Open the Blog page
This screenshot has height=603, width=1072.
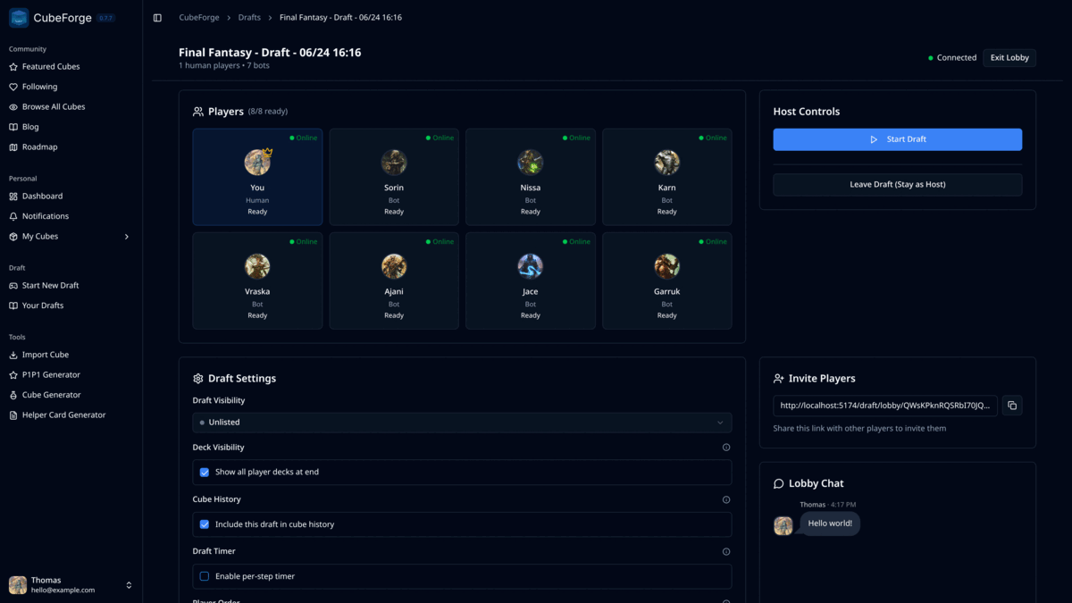tap(30, 127)
